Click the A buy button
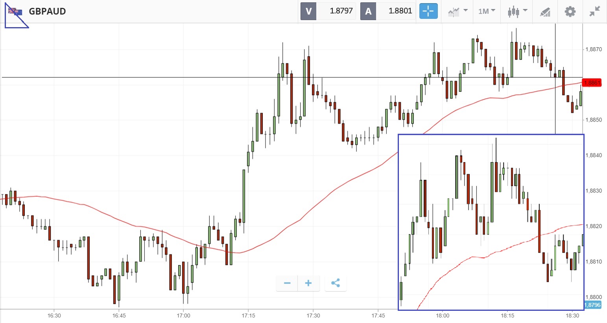Screen dimensions: 607x323 click(368, 11)
